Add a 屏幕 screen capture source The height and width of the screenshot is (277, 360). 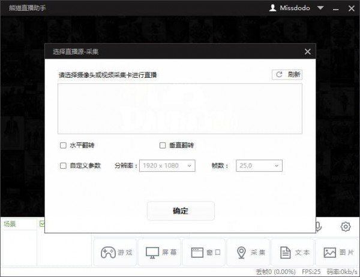pyautogui.click(x=160, y=252)
